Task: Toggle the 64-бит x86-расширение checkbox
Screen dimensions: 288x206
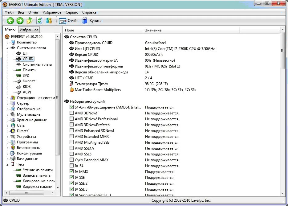Action: 72,107
